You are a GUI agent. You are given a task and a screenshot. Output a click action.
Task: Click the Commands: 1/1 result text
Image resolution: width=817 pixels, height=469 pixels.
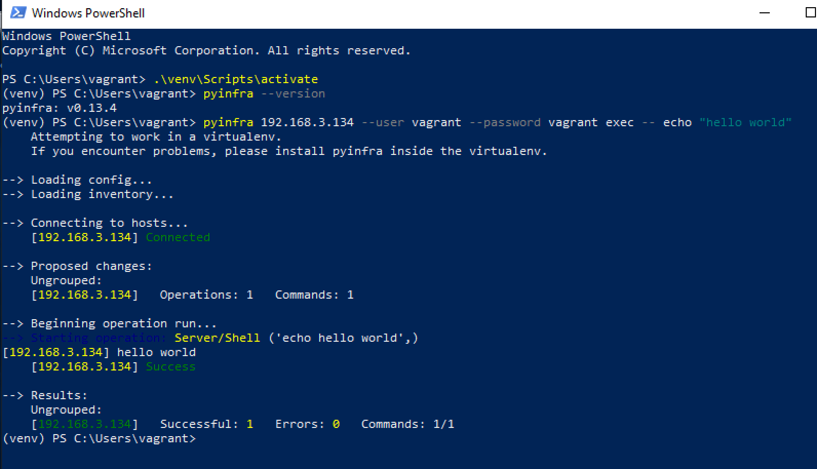pos(407,424)
